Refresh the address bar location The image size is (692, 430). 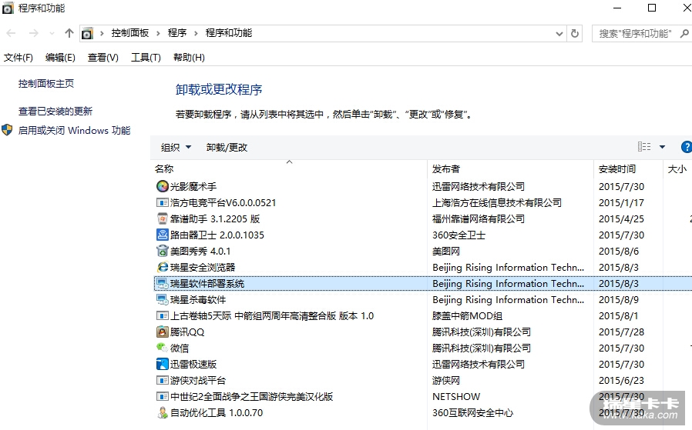point(575,33)
